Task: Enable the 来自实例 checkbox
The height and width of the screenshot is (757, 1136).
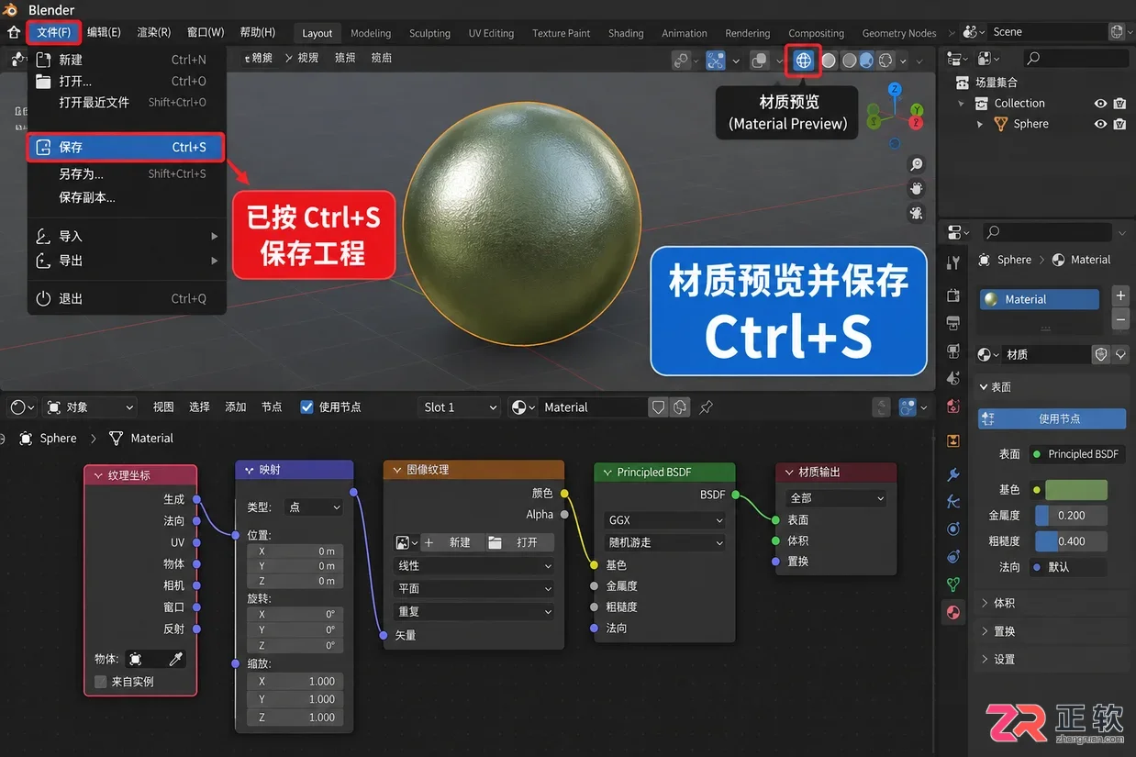Action: click(x=101, y=682)
